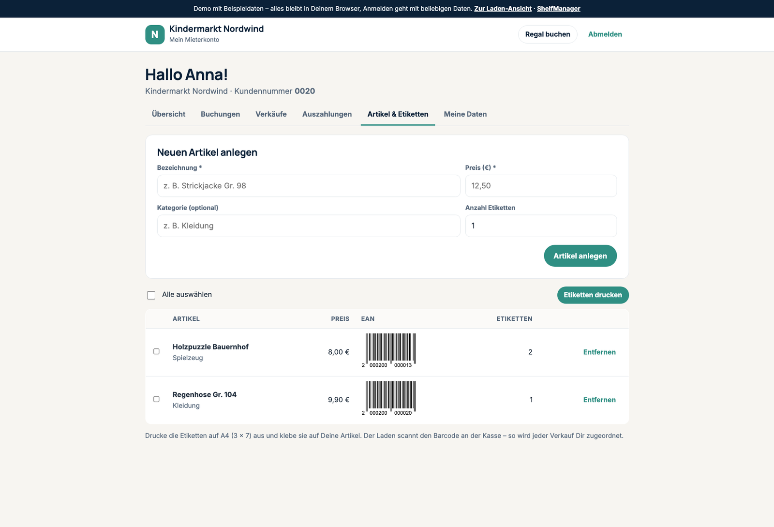774x527 pixels.
Task: Remove the Regenhose Gr. 104 item via Entfernen
Action: pyautogui.click(x=599, y=400)
